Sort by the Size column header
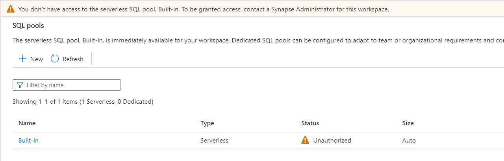 coord(408,123)
